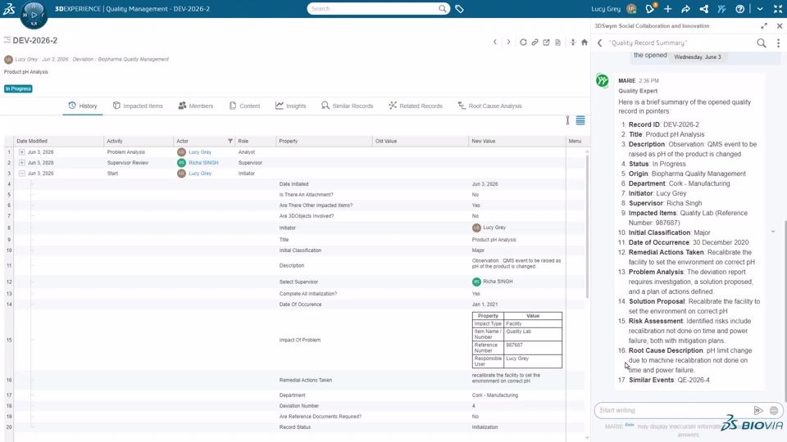The height and width of the screenshot is (442, 787).
Task: Open the Insights tab
Action: coord(290,106)
